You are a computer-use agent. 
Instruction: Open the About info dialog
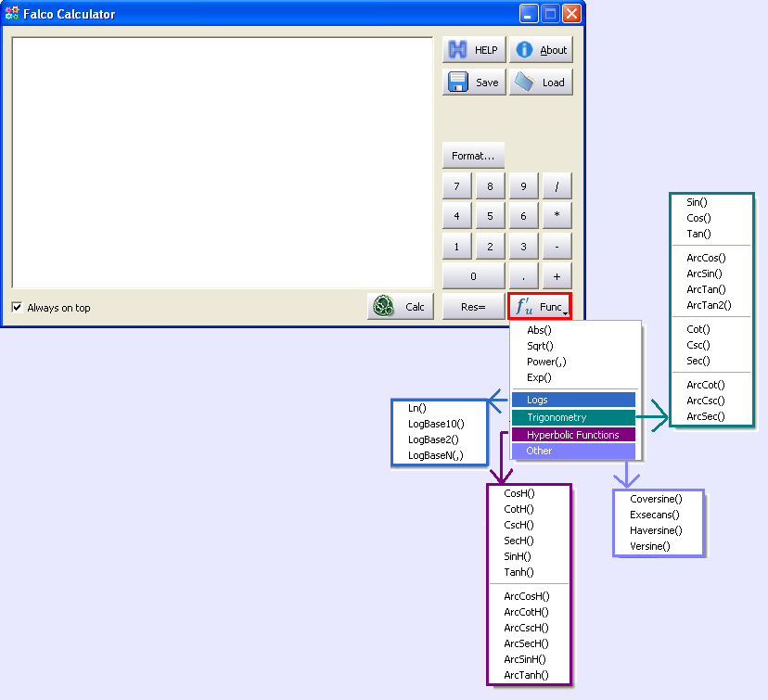coord(541,50)
